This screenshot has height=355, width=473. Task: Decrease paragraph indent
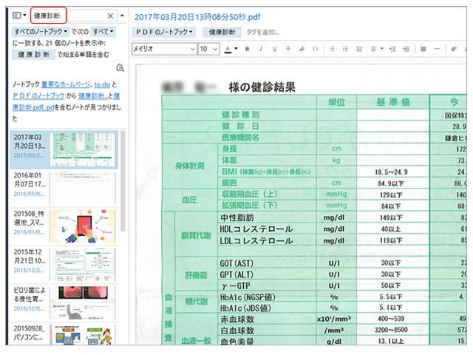[x=392, y=49]
